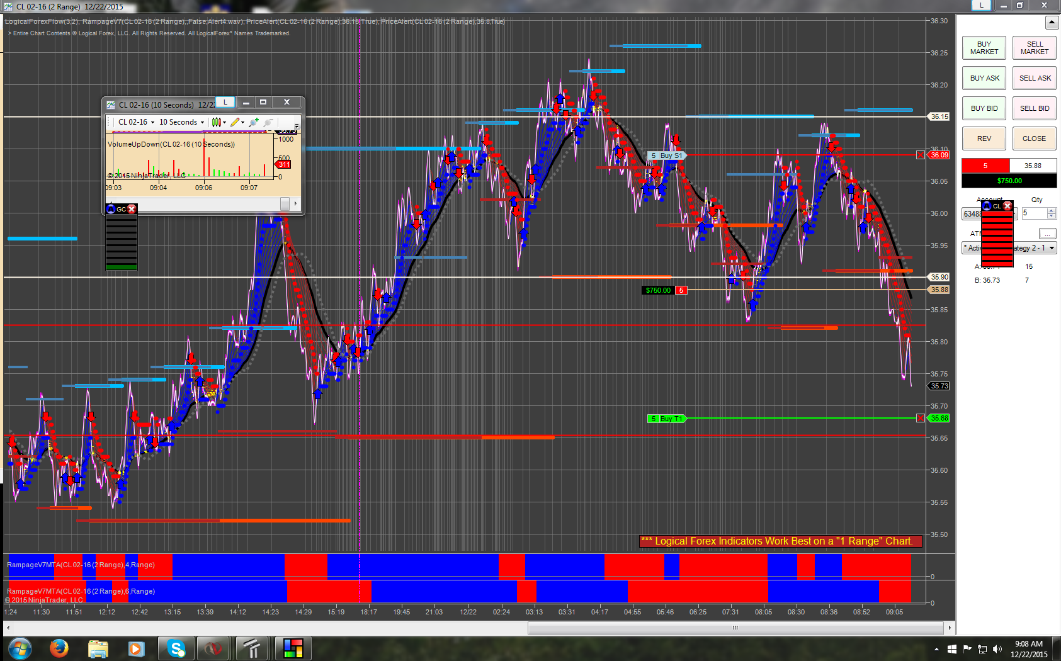Open chart style dropdown in 10 Seconds window
This screenshot has height=661, width=1061.
coord(218,122)
